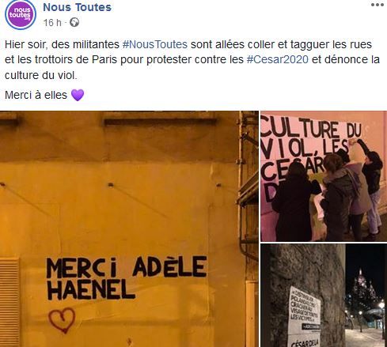Click 'culture du viol' text in post

click(x=41, y=75)
